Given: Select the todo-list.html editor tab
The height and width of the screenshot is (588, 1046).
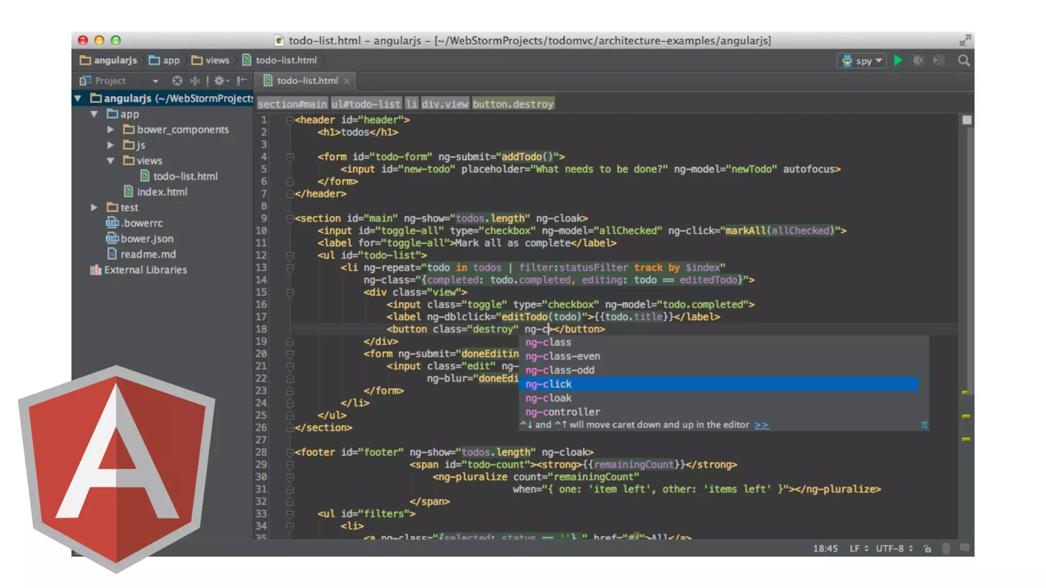Looking at the screenshot, I should (307, 81).
